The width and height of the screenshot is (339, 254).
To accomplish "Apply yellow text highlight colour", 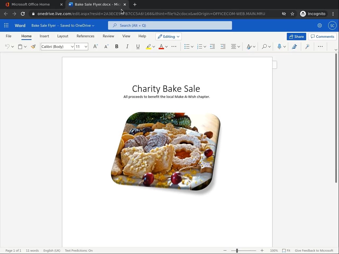I will click(x=149, y=47).
